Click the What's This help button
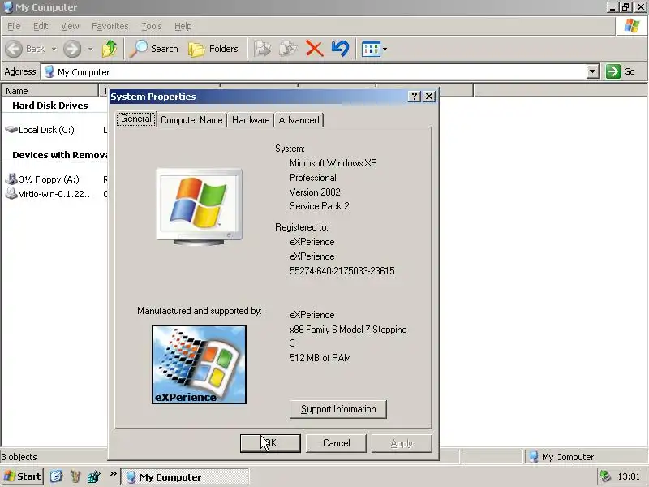 (x=414, y=97)
